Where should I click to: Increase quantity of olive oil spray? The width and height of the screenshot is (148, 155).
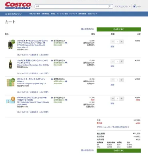coord(122,42)
